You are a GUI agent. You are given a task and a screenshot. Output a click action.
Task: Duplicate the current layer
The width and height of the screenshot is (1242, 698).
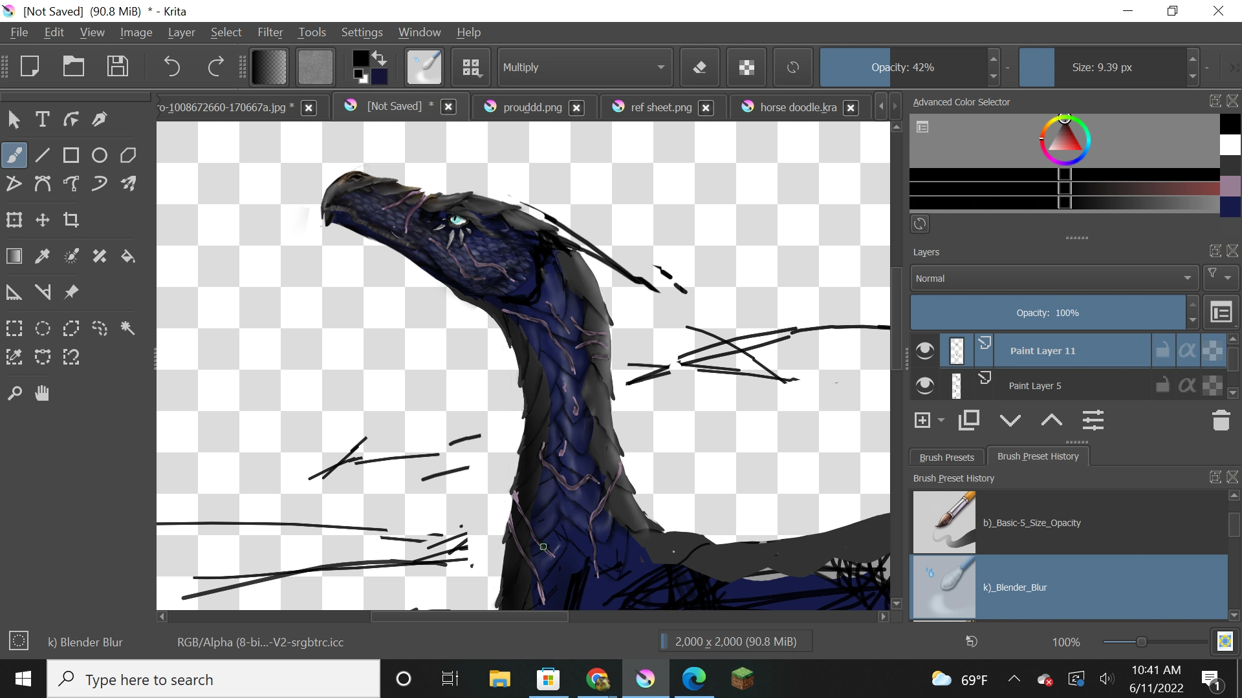968,420
